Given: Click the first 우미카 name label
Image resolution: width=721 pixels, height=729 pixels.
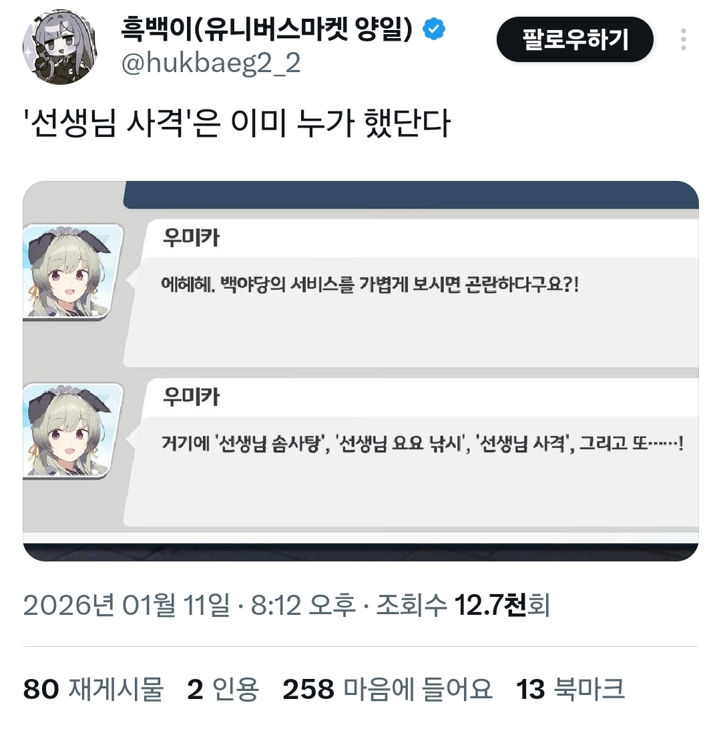Looking at the screenshot, I should (x=190, y=238).
